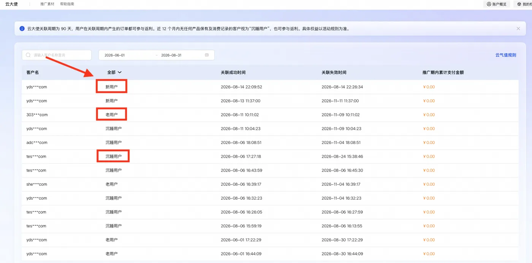
Task: Expand the 全部 user type filter
Action: pyautogui.click(x=114, y=72)
